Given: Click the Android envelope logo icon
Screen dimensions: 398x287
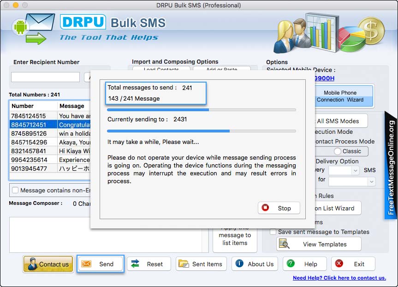Looking at the screenshot, I should [x=33, y=29].
